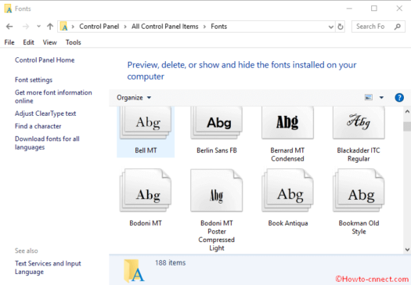
Task: Open the Tools menu
Action: coord(73,42)
